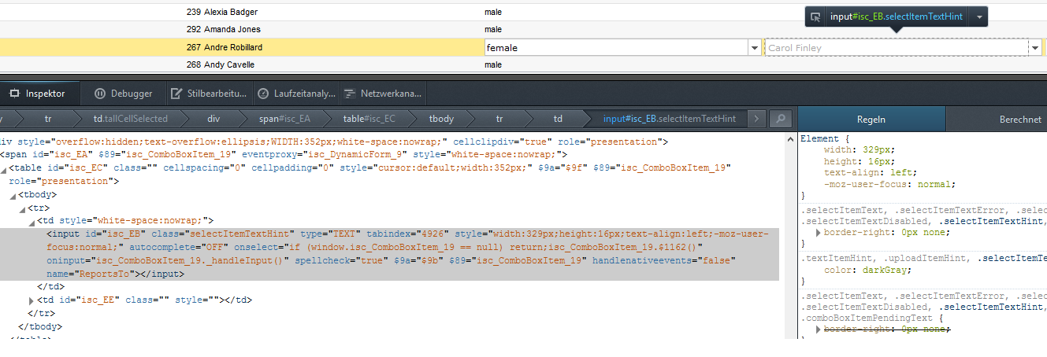Click the Netzwerkanalyse lines icon
Image resolution: width=1047 pixels, height=357 pixels.
pyautogui.click(x=349, y=94)
